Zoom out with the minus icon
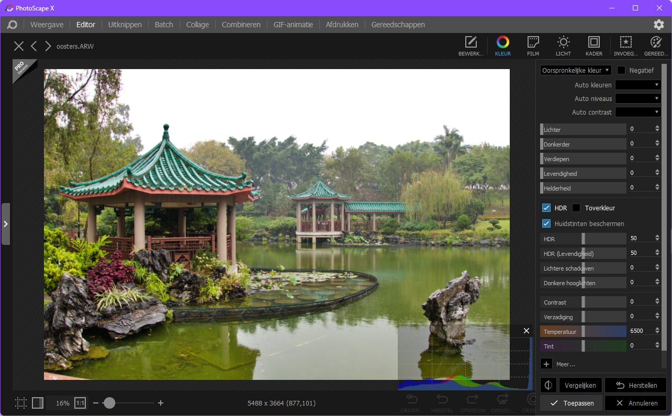672x416 pixels. click(x=96, y=403)
